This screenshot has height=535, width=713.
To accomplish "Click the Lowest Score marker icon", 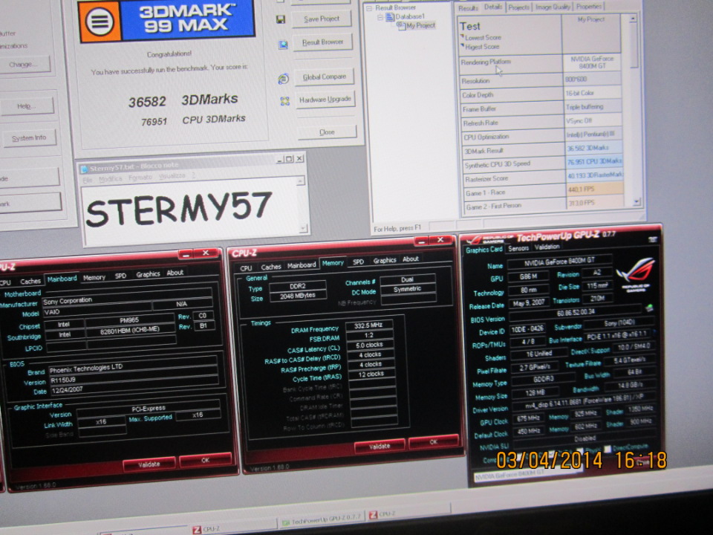I will pos(463,36).
